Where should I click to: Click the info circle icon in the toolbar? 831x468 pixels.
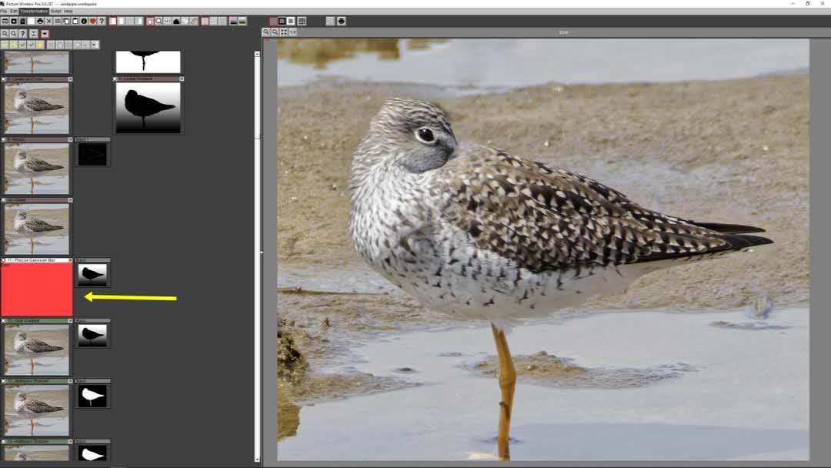click(84, 21)
